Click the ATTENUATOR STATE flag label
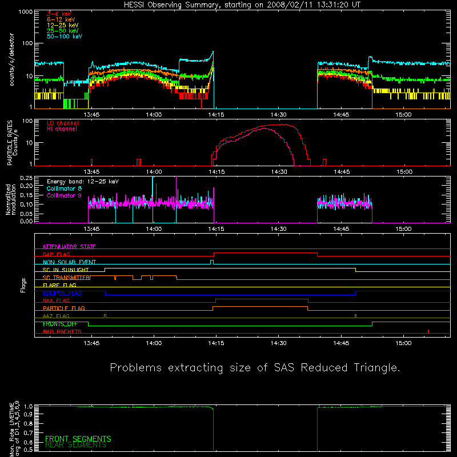This screenshot has width=457, height=457. click(69, 247)
